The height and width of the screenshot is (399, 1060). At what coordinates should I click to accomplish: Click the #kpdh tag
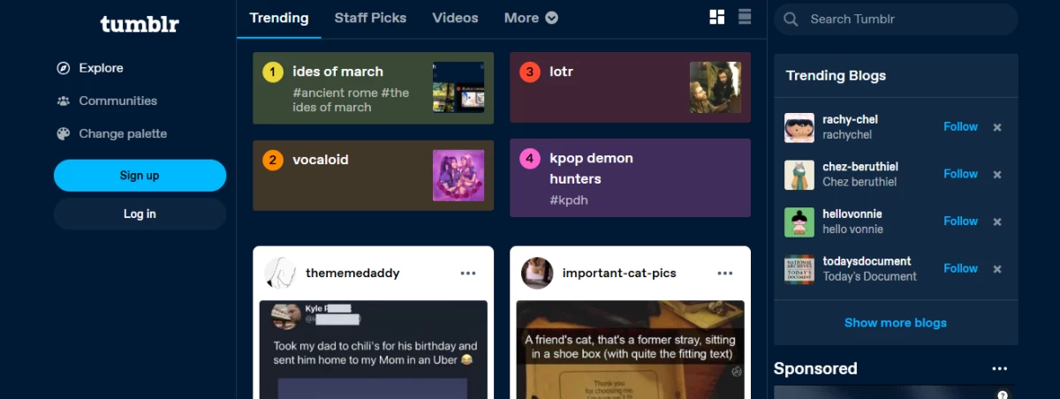pos(569,200)
